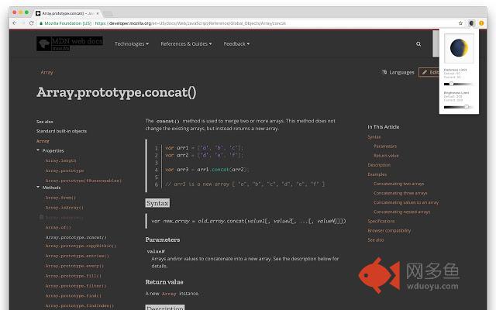Viewport: 496px width, 310px height.
Task: Click Standard built-in objects in sidebar
Action: (x=61, y=131)
